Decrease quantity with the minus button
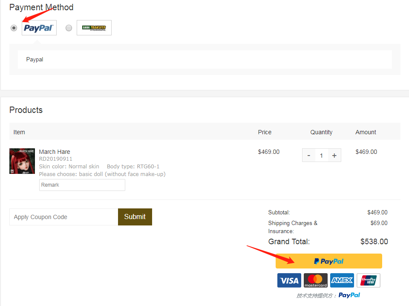The image size is (409, 306). [x=309, y=156]
